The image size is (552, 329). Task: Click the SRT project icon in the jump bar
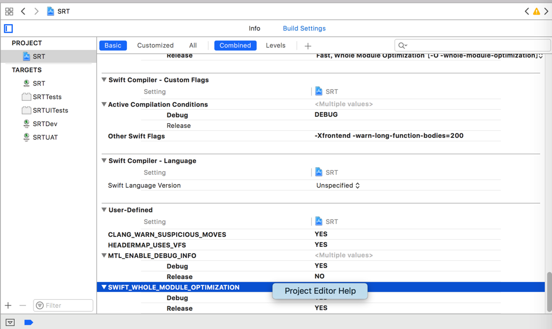(51, 11)
